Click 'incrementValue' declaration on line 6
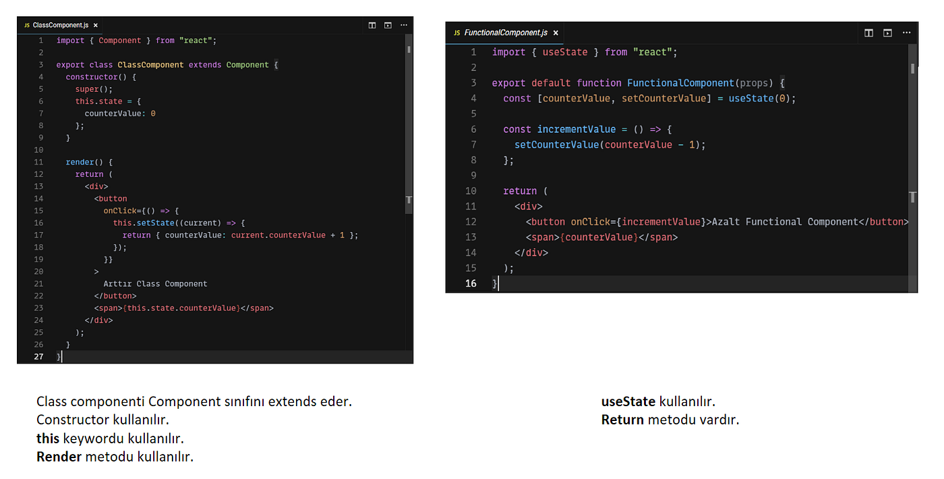 click(577, 129)
